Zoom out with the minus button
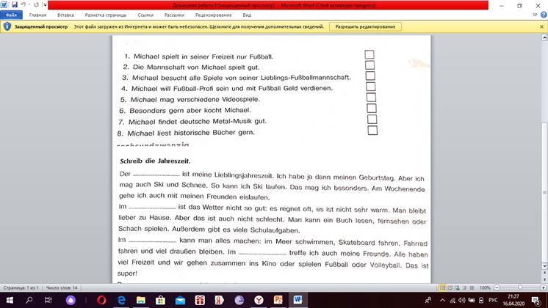Viewport: 548px width, 308px height. pyautogui.click(x=497, y=287)
